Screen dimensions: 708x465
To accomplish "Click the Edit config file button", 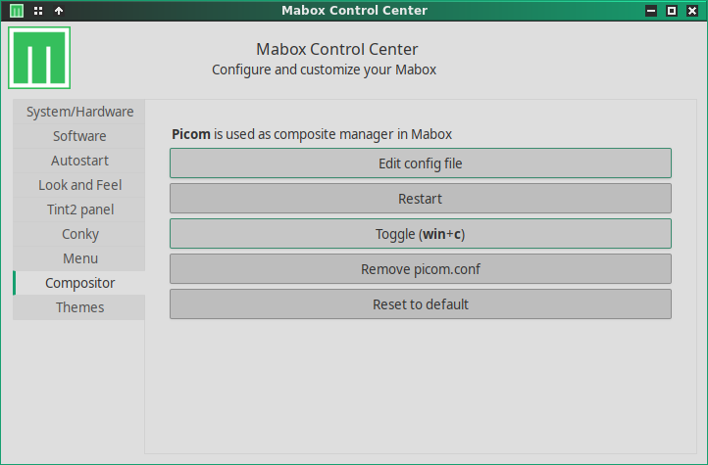I will tap(420, 163).
